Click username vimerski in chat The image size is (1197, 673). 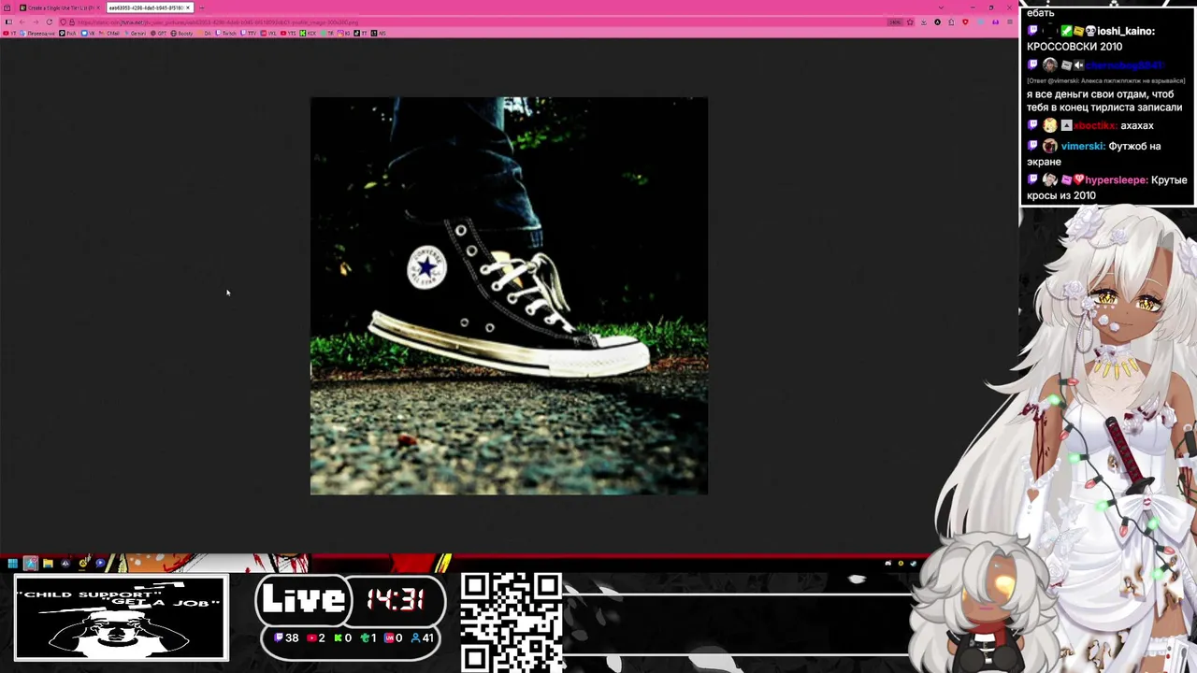pyautogui.click(x=1083, y=146)
